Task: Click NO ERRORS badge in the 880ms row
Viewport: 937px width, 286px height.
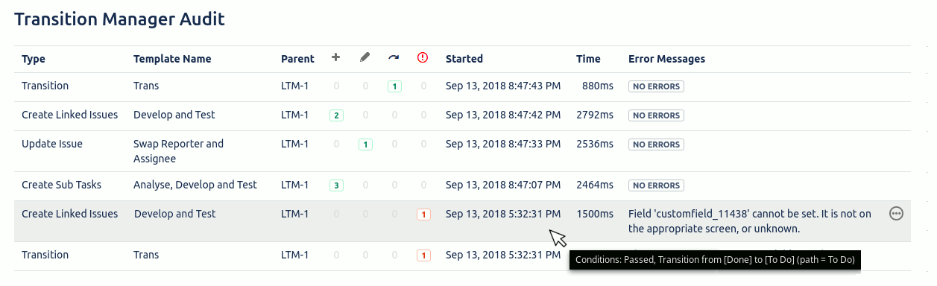Action: coord(656,86)
